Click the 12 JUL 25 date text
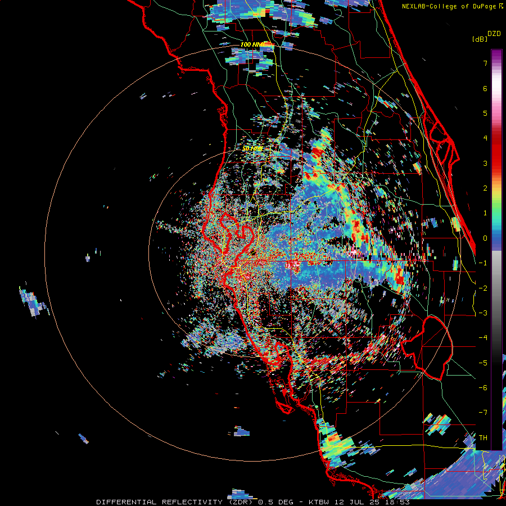This screenshot has width=506, height=506. (x=358, y=502)
